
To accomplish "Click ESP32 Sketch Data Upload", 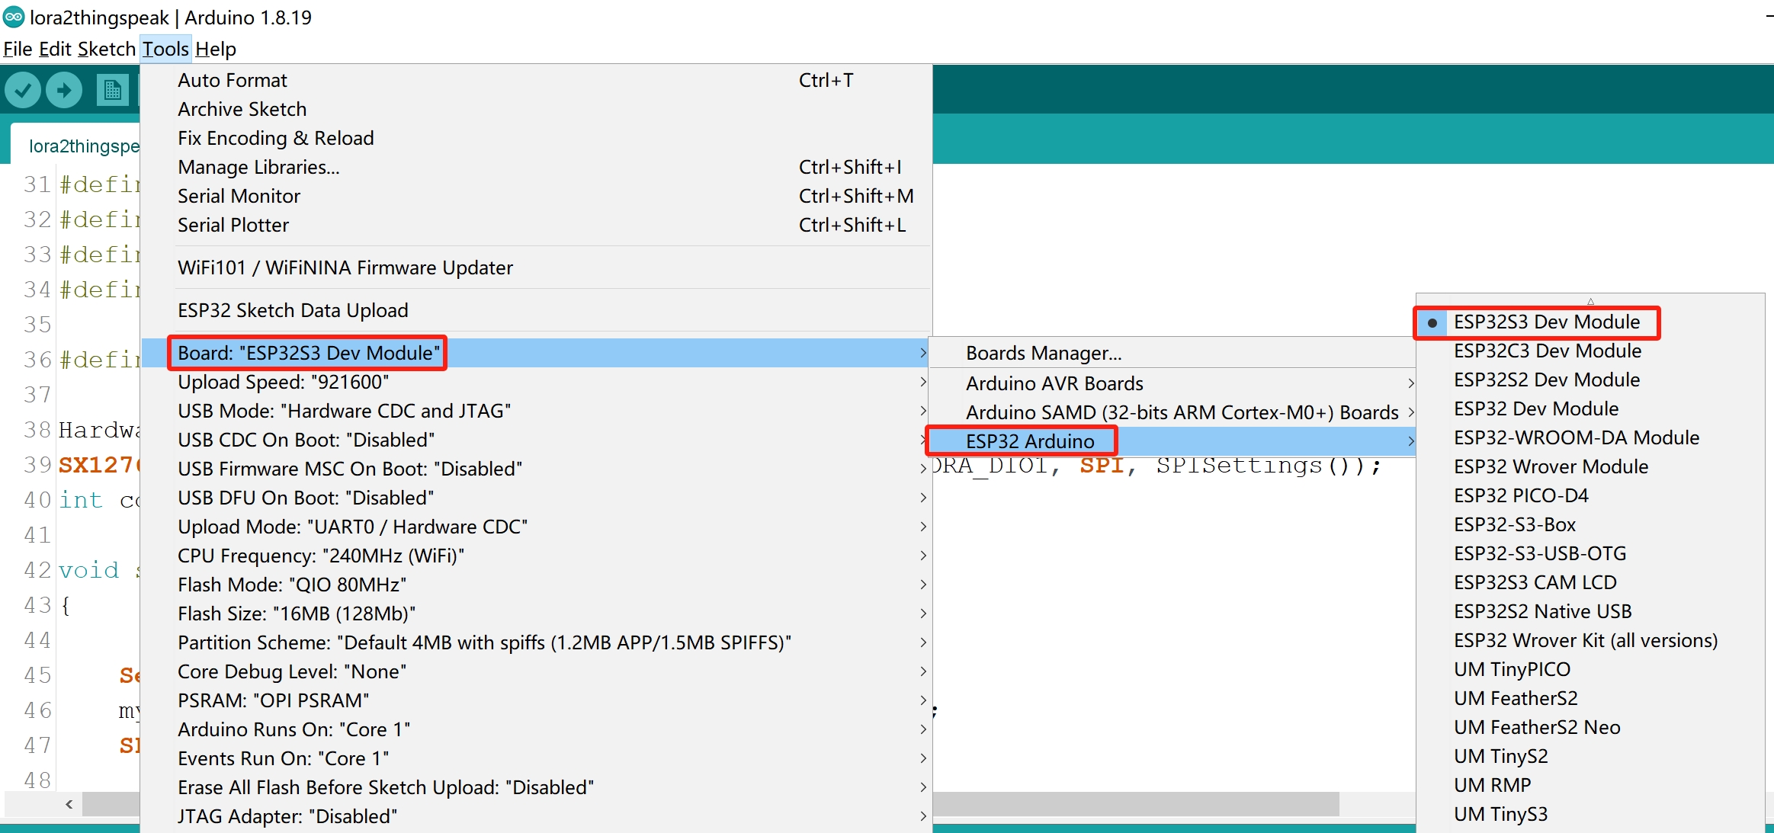I will pyautogui.click(x=537, y=310).
